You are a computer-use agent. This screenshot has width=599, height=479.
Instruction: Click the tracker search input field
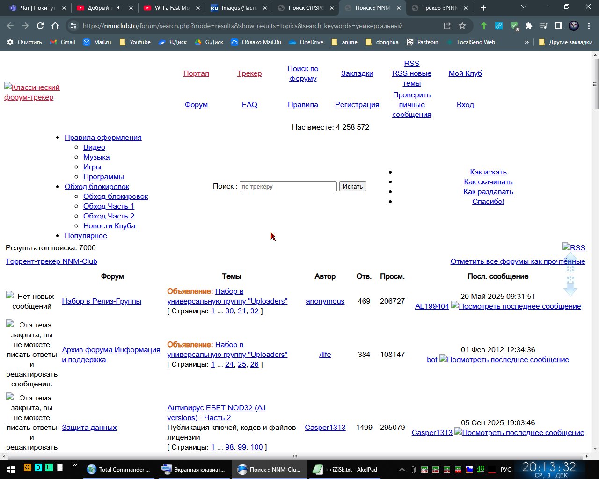pyautogui.click(x=288, y=186)
